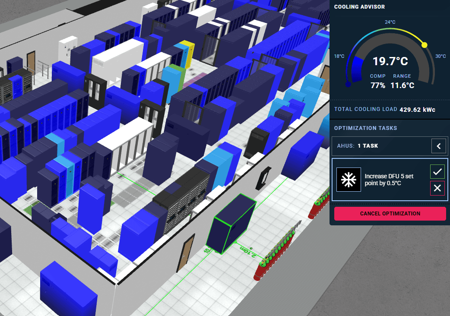The image size is (450, 316).
Task: Reject the DFU 5 set point task
Action: pos(437,188)
